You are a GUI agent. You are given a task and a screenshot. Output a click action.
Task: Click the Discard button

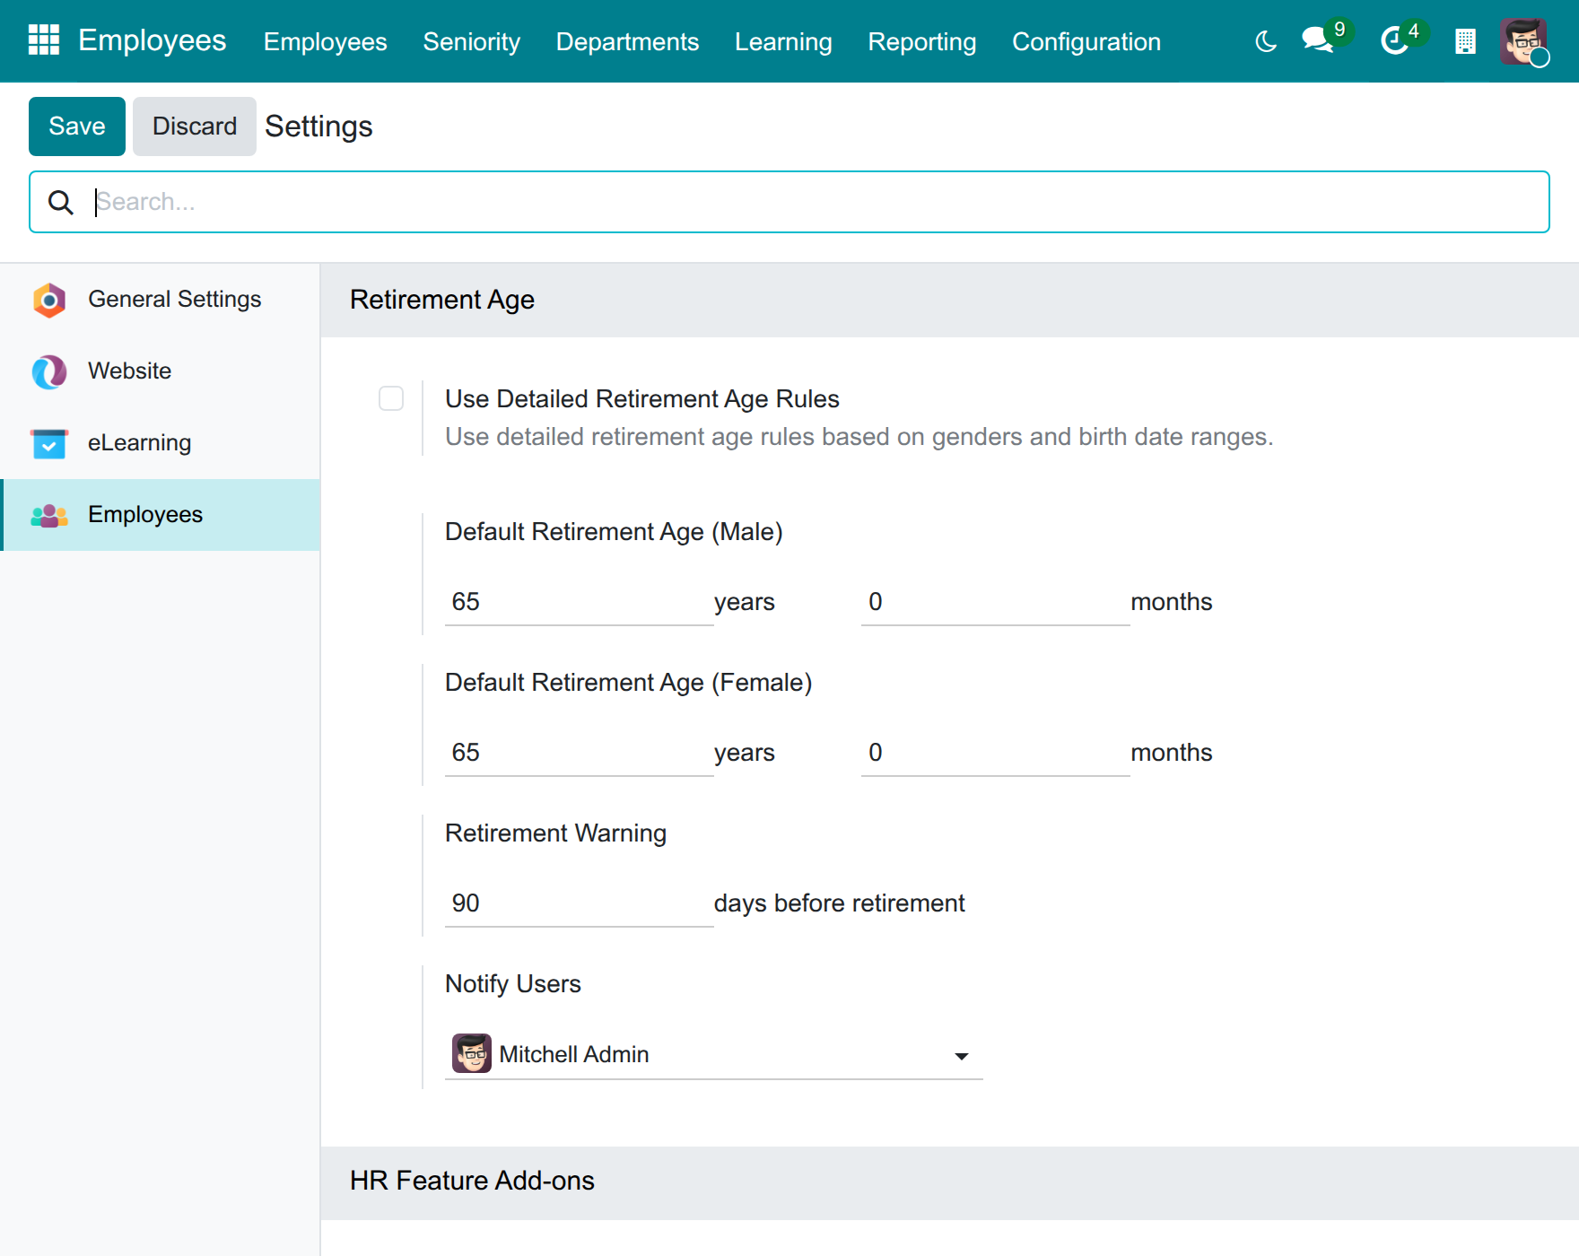click(x=195, y=126)
